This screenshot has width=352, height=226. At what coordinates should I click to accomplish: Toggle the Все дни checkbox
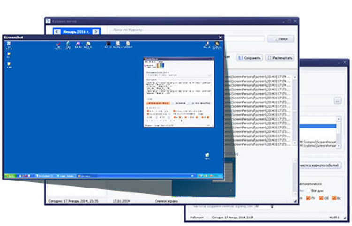point(308,190)
